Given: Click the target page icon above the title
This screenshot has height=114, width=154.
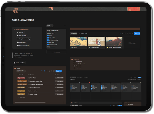Looking at the screenshot, I should click(16, 11).
